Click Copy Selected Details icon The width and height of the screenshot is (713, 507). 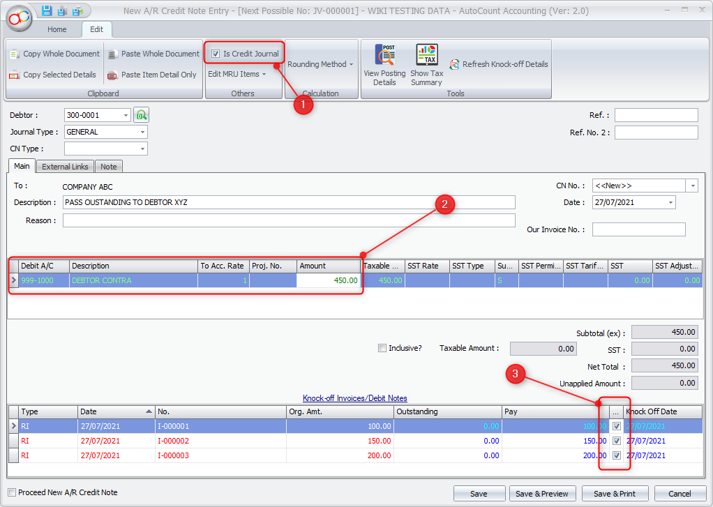coord(15,75)
